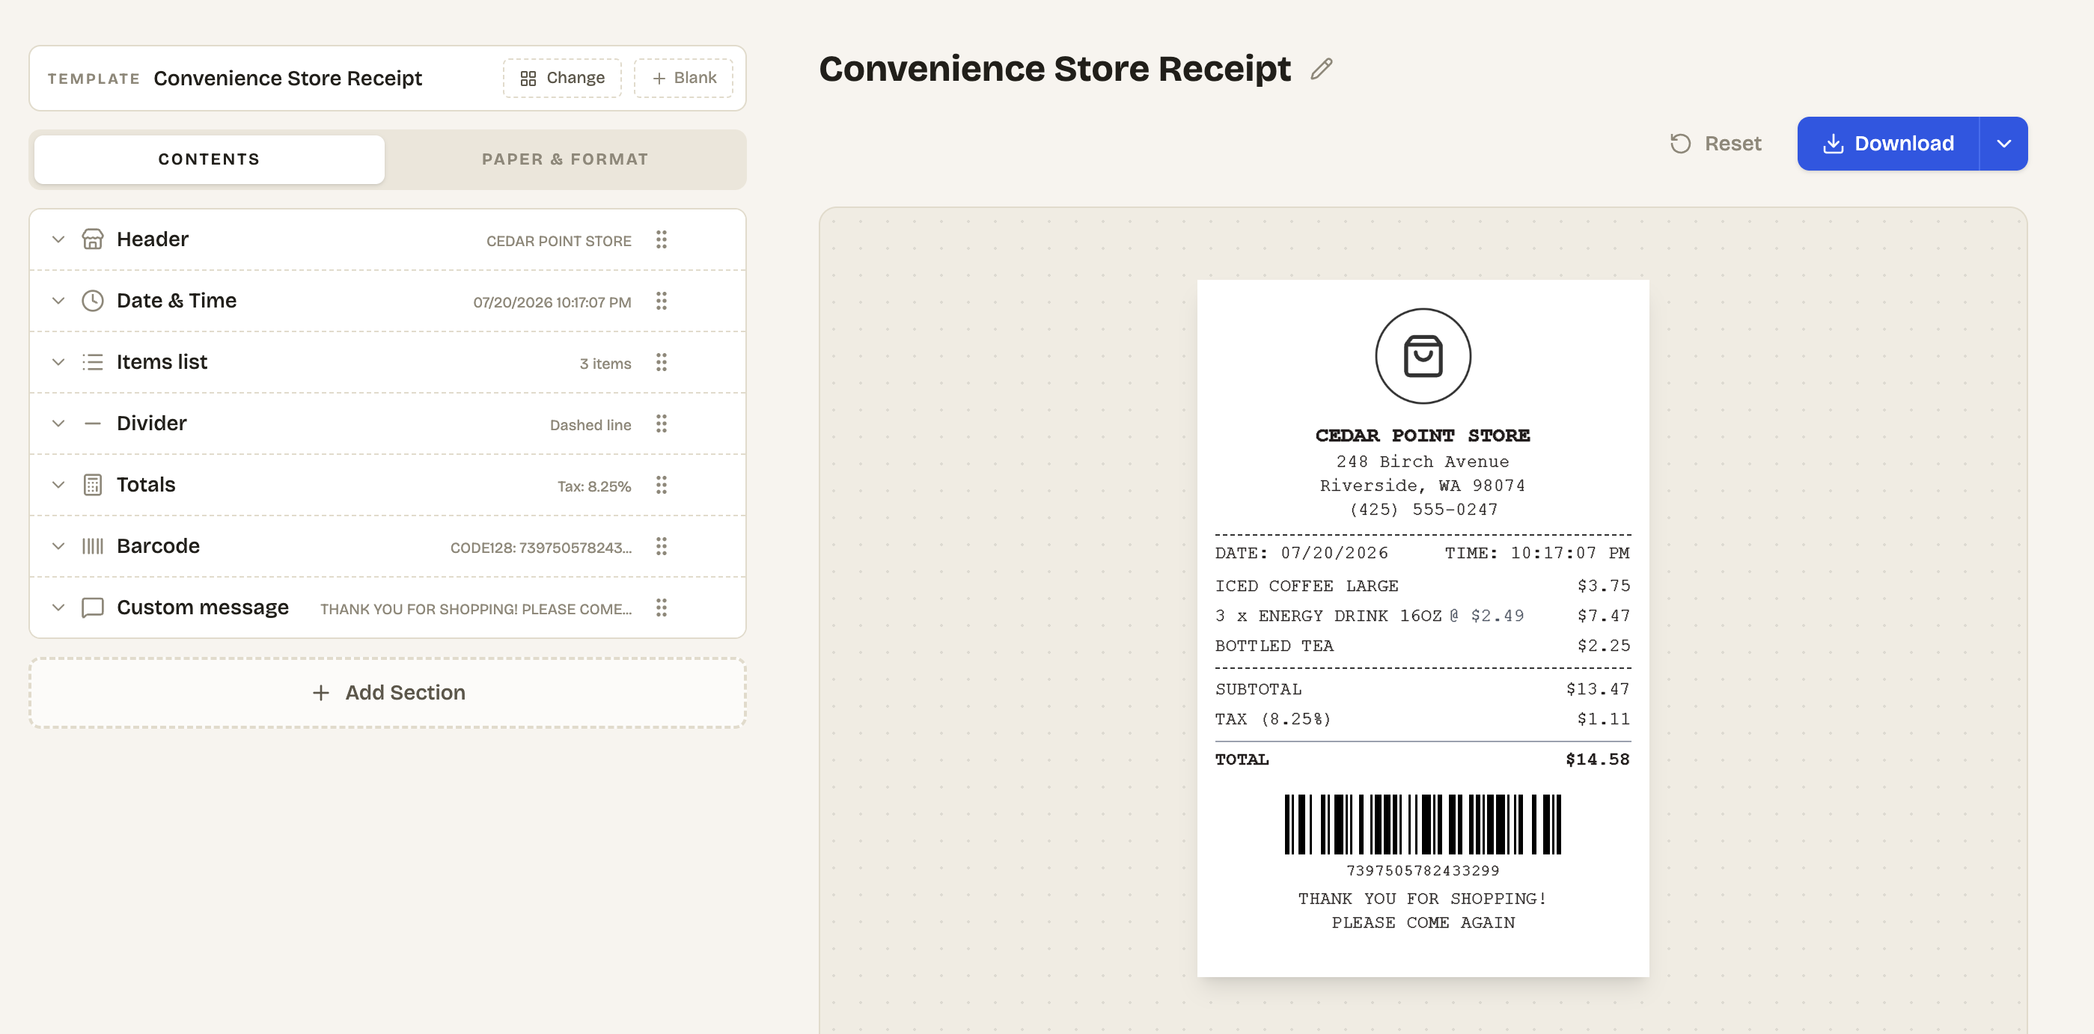Click the (425) 555-0247 phone number
Viewport: 2094px width, 1034px height.
coord(1423,510)
